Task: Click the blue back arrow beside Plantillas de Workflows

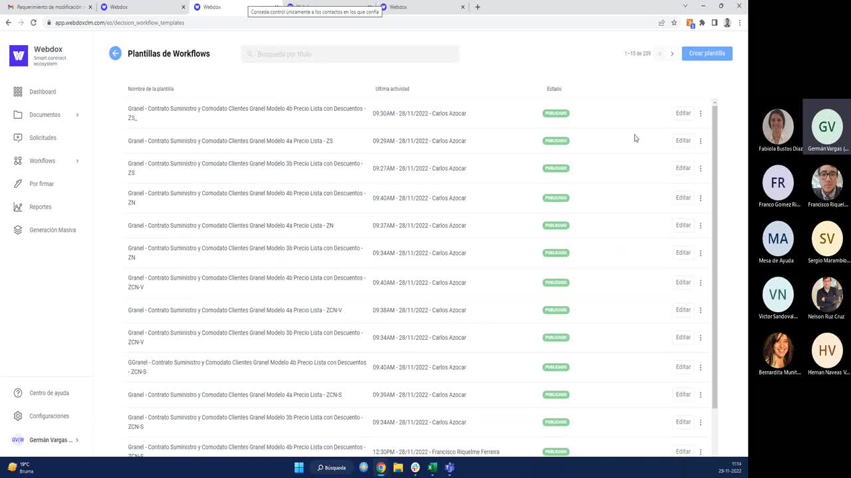Action: point(116,54)
